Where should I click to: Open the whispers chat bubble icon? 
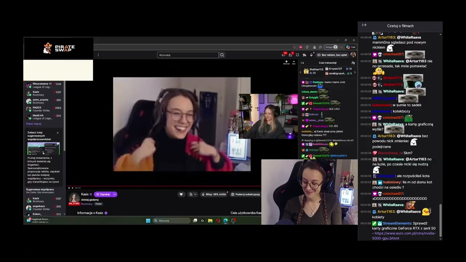(x=297, y=55)
